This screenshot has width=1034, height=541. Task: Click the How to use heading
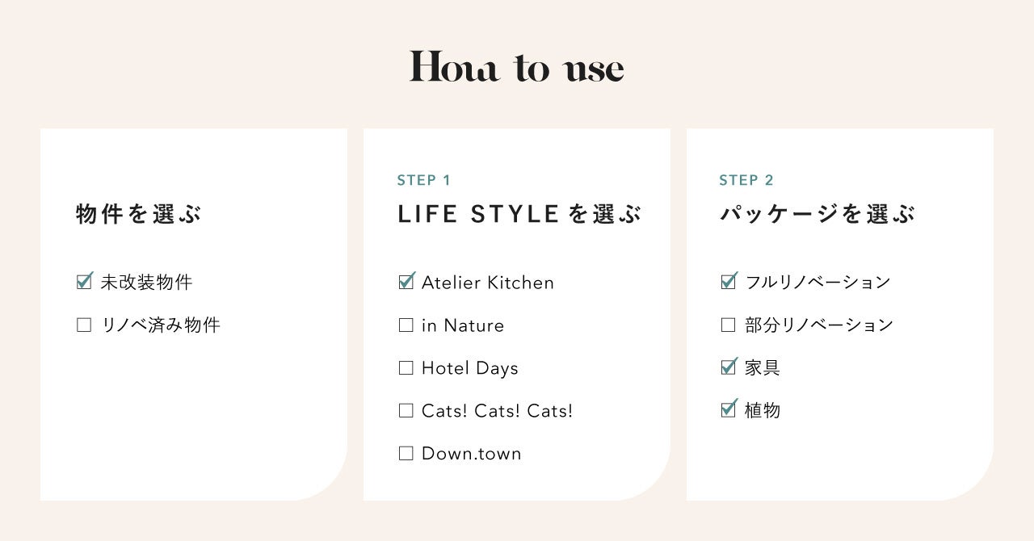click(x=516, y=68)
